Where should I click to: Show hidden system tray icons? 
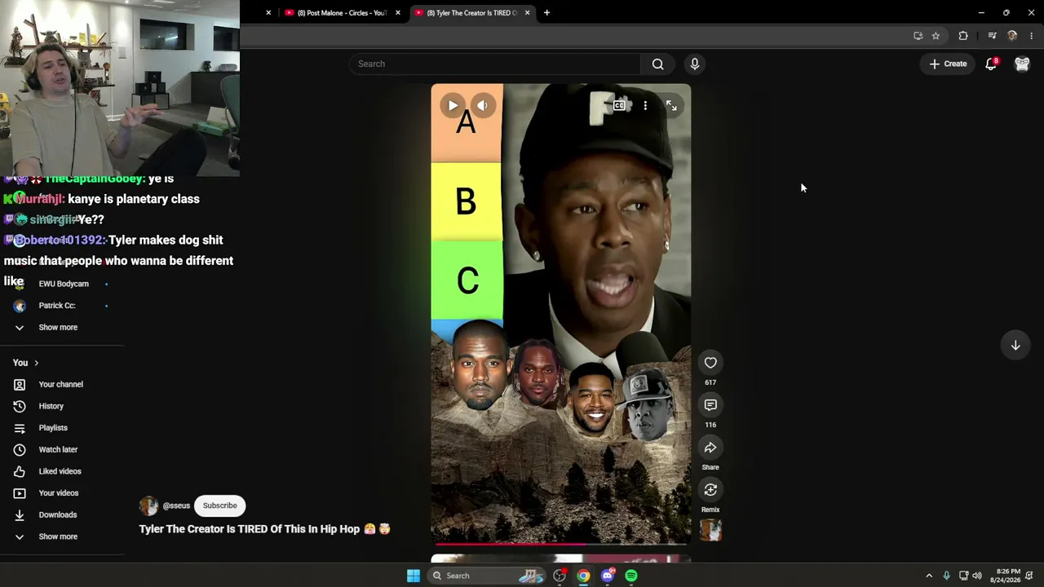point(929,576)
